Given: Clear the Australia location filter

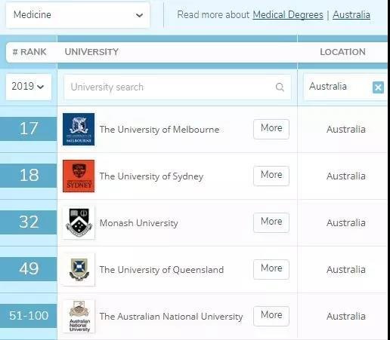Looking at the screenshot, I should (x=378, y=87).
